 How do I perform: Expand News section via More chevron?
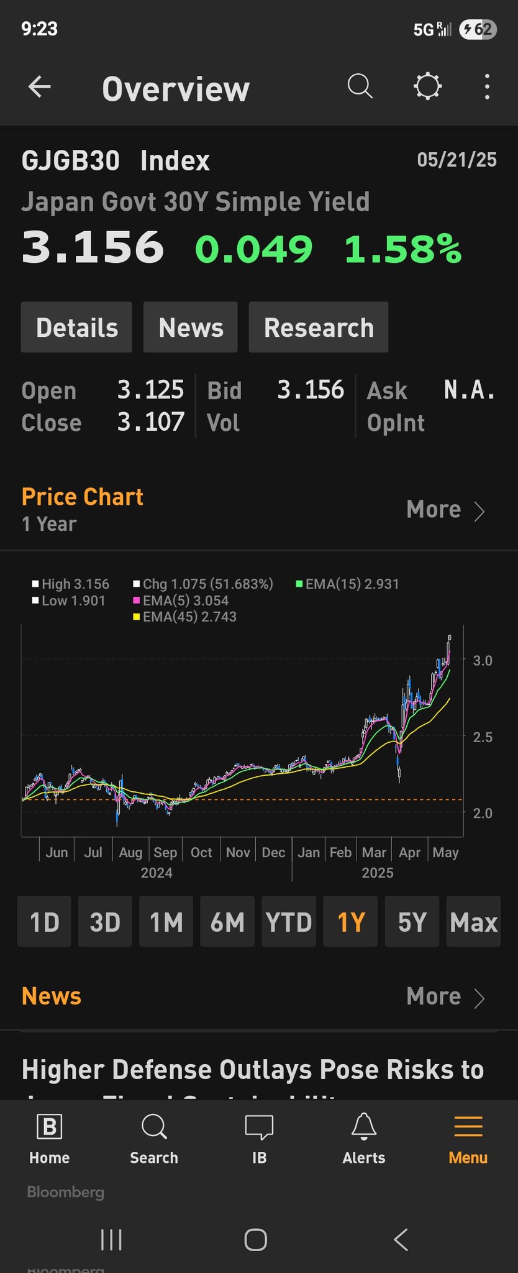(479, 998)
